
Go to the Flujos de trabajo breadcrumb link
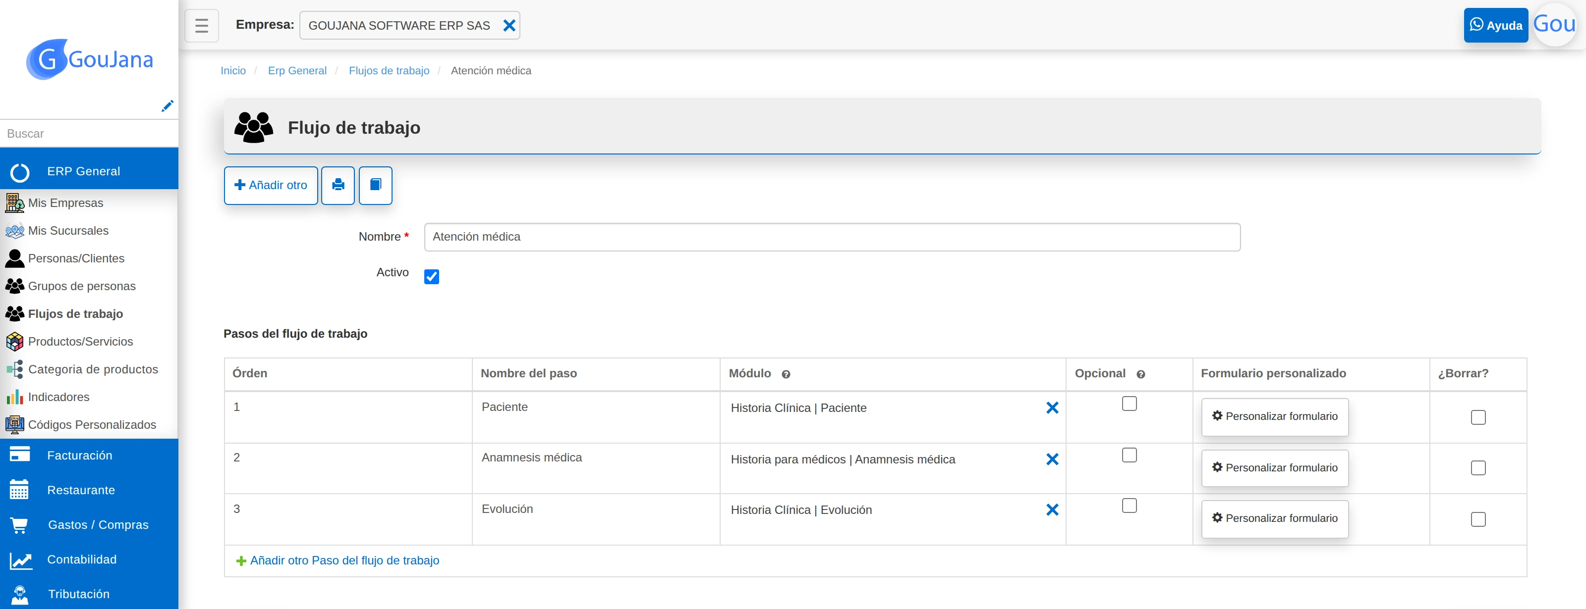click(x=389, y=71)
